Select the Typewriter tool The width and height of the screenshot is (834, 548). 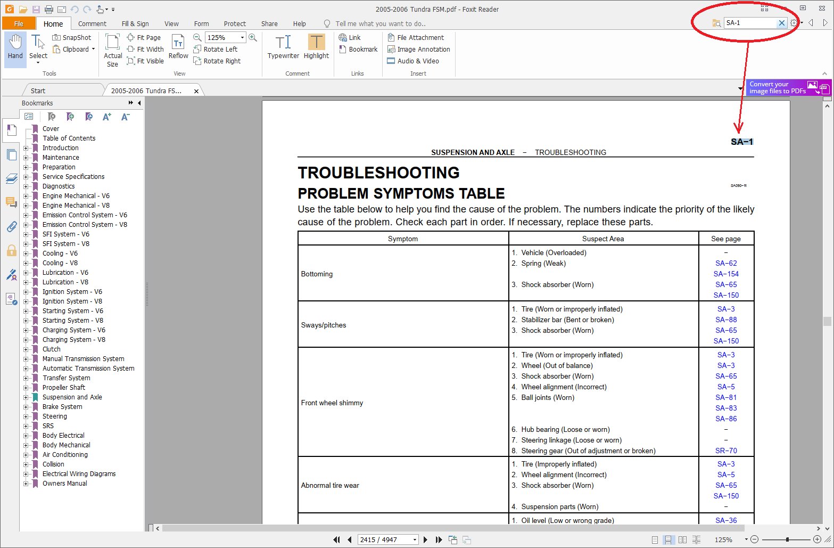(x=283, y=47)
